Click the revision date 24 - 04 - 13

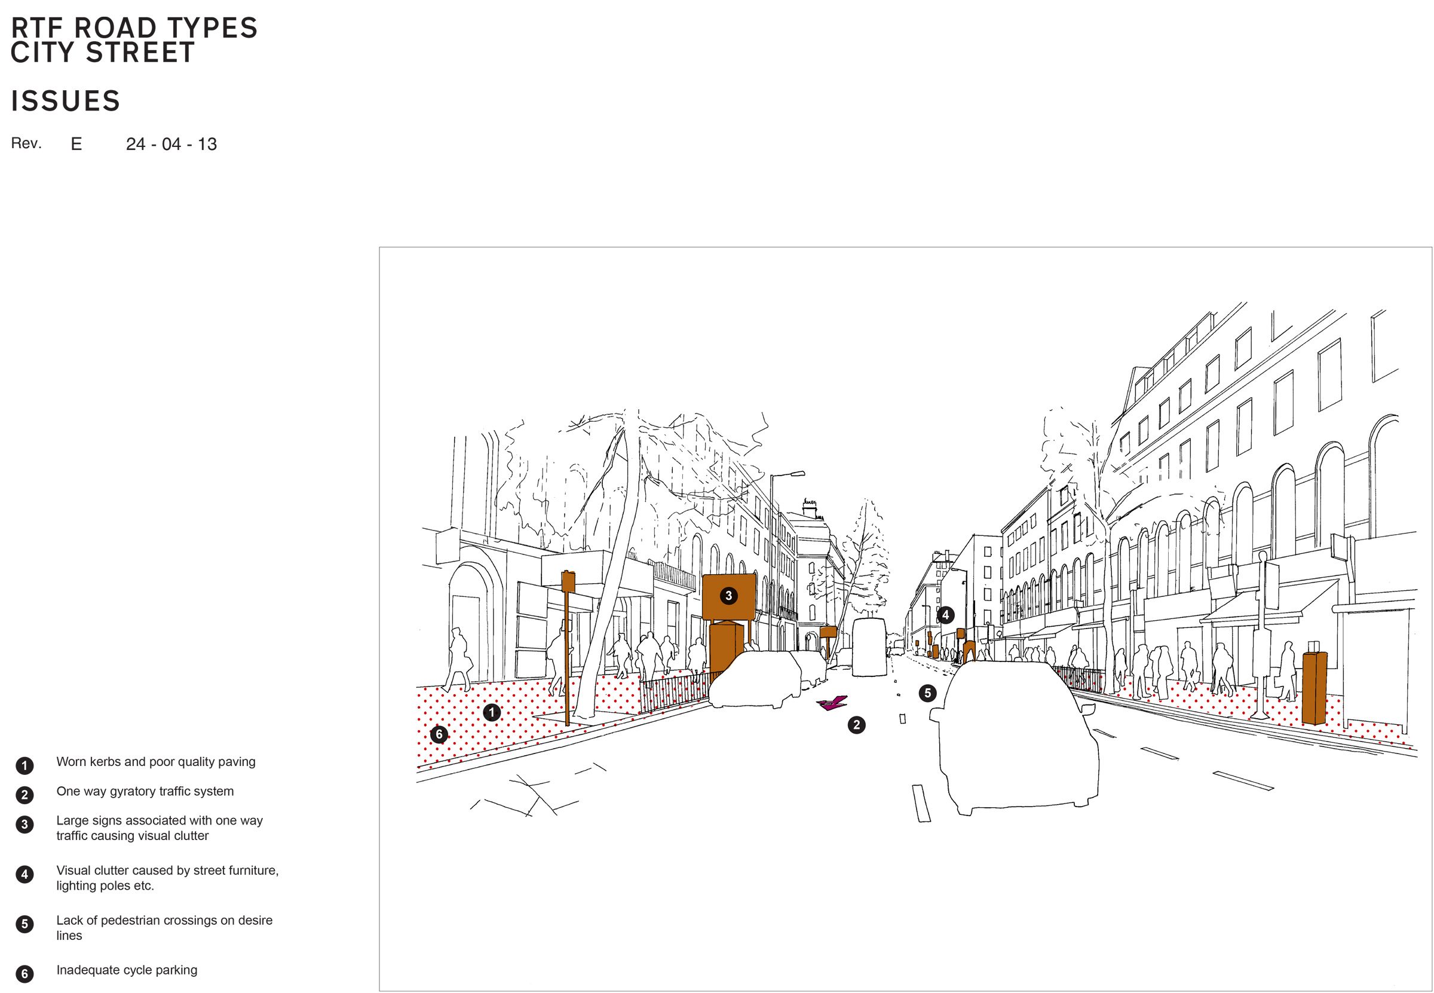pyautogui.click(x=171, y=145)
